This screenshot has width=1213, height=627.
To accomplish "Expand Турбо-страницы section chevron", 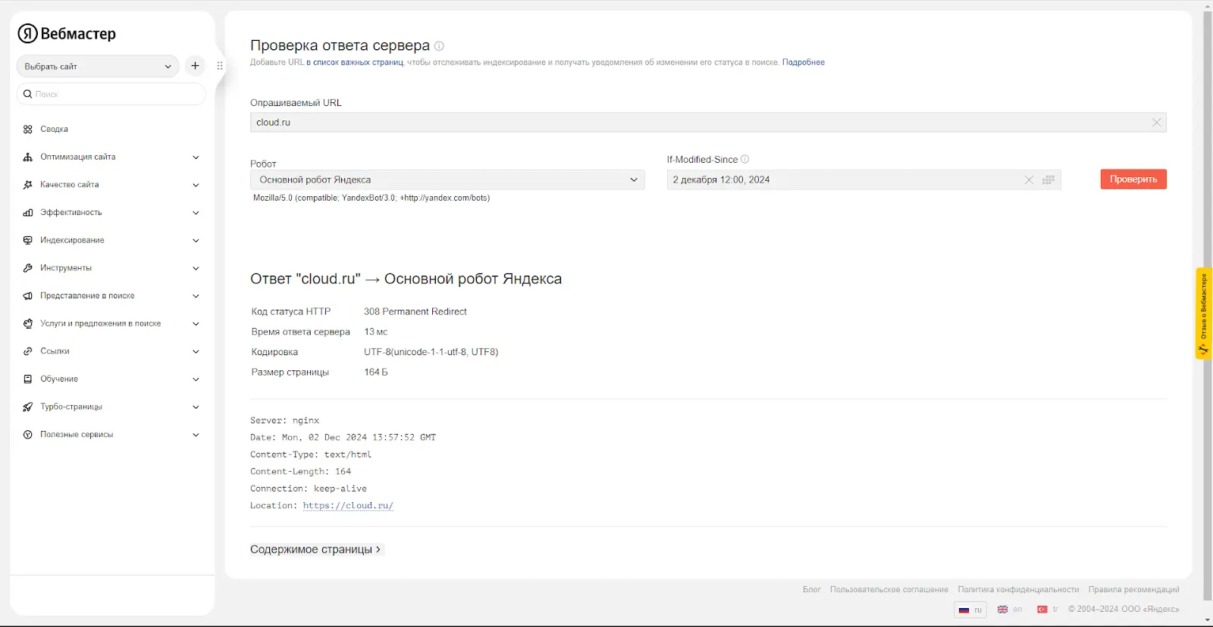I will coord(196,407).
